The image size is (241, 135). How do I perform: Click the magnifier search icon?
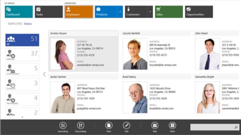pyautogui.click(x=236, y=127)
